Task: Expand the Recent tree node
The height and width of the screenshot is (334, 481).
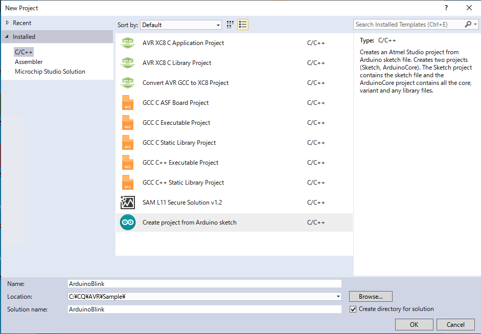Action: 7,23
